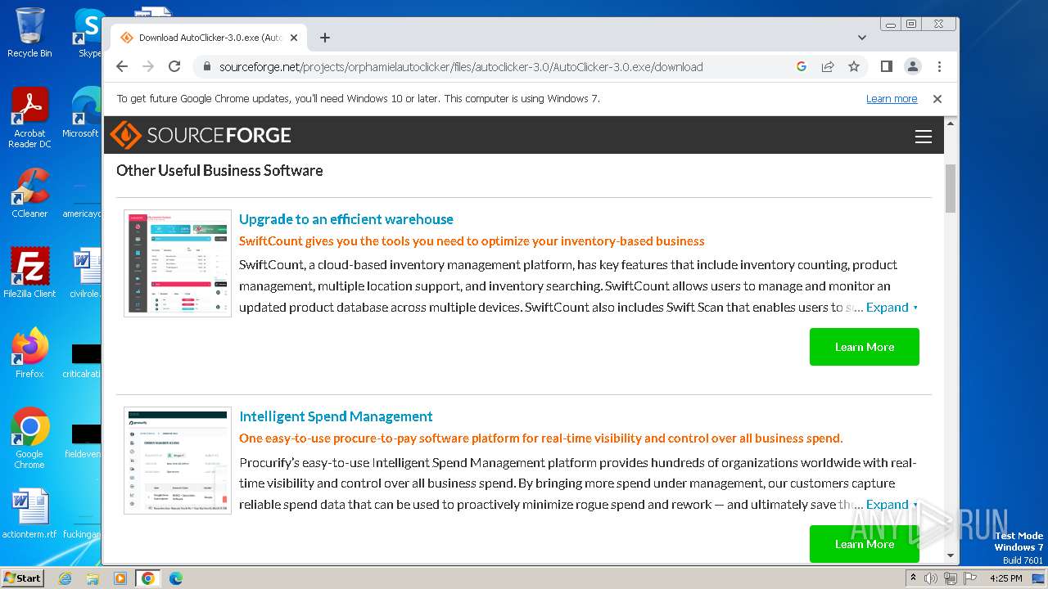Show hidden system tray icons
Image resolution: width=1048 pixels, height=589 pixels.
tap(914, 578)
